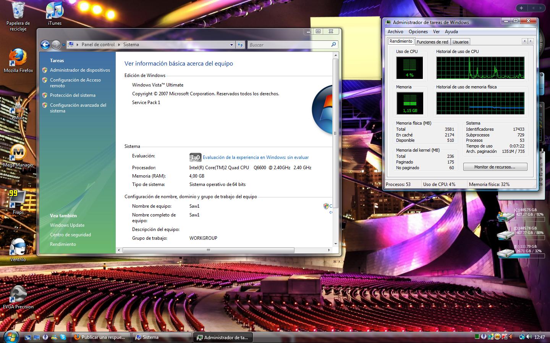Open Protección del sistema link

[x=73, y=95]
